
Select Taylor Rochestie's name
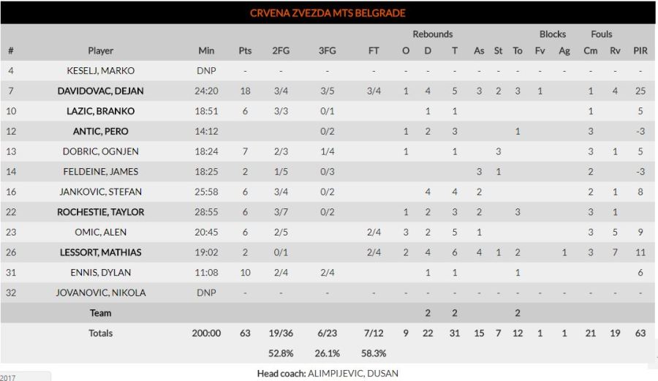click(x=101, y=212)
